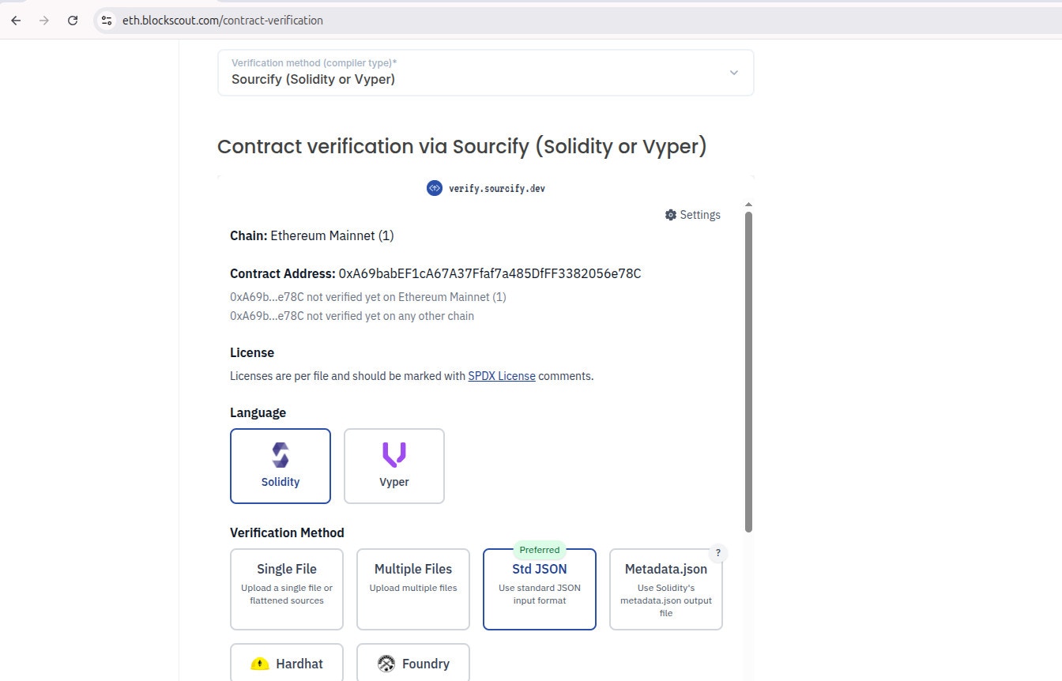Click the Sourcify panel vertical scrollbar
The width and height of the screenshot is (1062, 681).
point(748,371)
